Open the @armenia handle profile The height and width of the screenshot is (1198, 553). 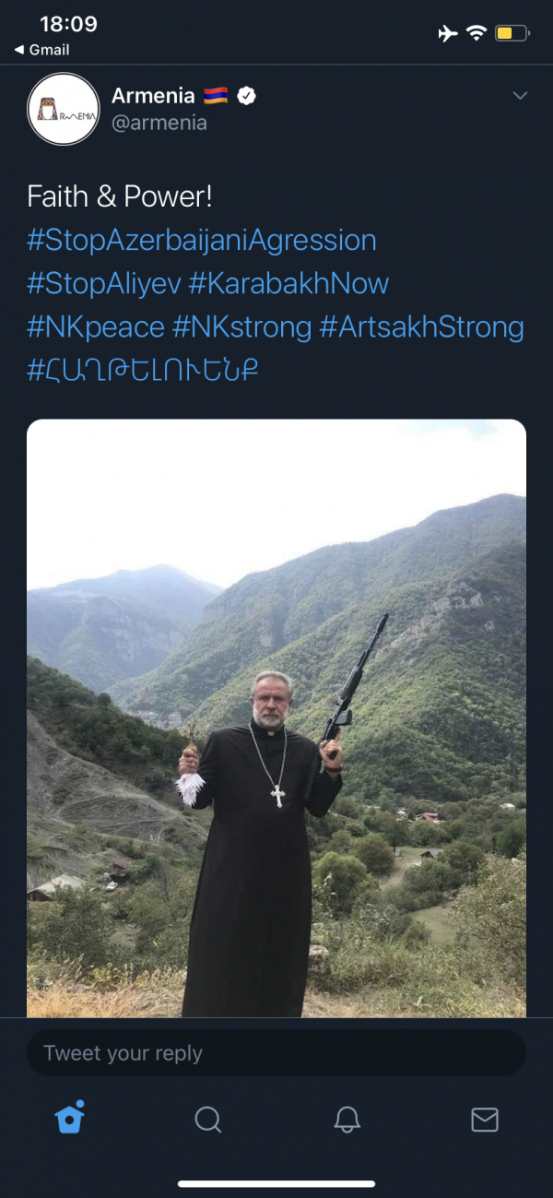(159, 124)
